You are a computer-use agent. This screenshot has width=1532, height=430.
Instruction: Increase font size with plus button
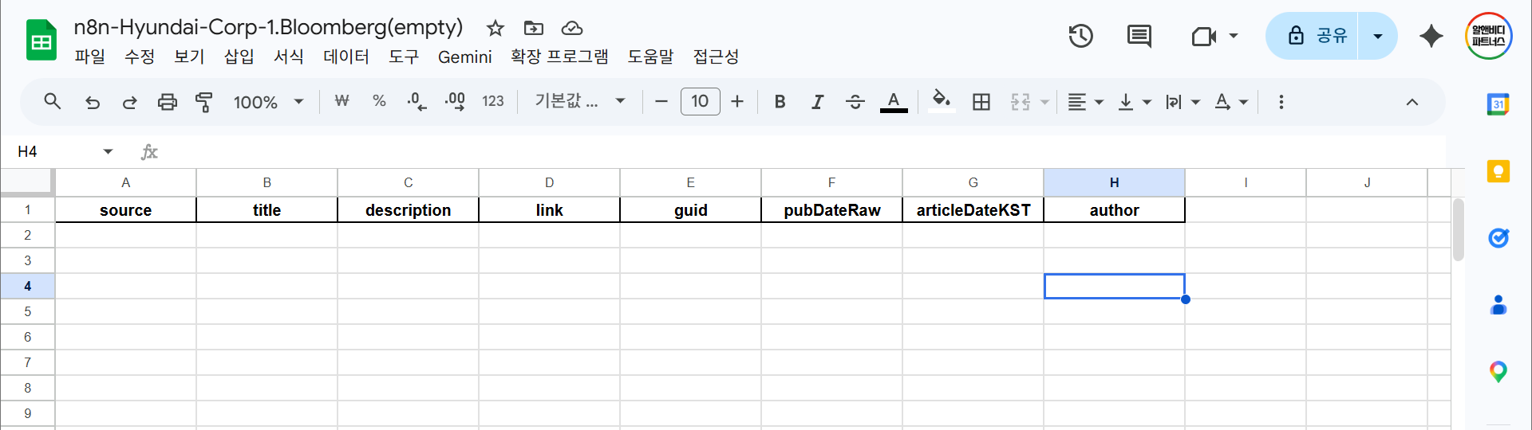737,102
